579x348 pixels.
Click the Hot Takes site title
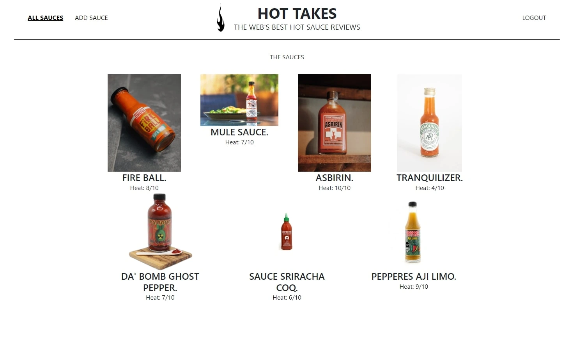coord(297,14)
